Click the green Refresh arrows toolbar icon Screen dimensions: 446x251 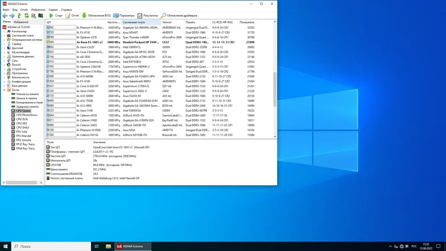(26, 16)
